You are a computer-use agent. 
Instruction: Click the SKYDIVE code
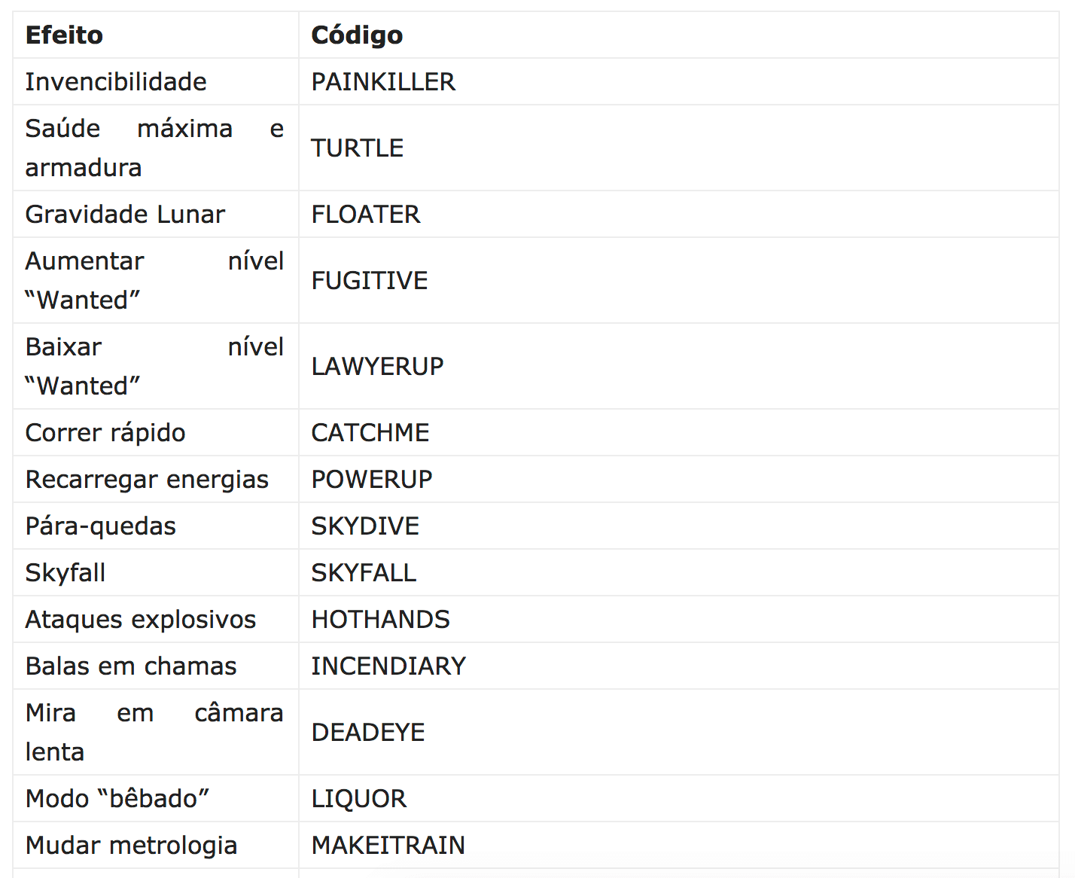point(365,526)
